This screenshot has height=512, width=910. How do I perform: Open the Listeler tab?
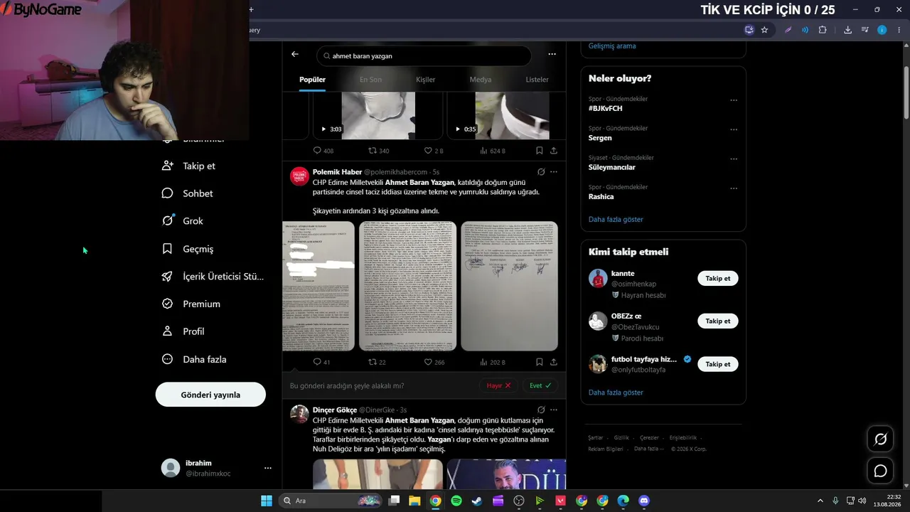(x=537, y=80)
